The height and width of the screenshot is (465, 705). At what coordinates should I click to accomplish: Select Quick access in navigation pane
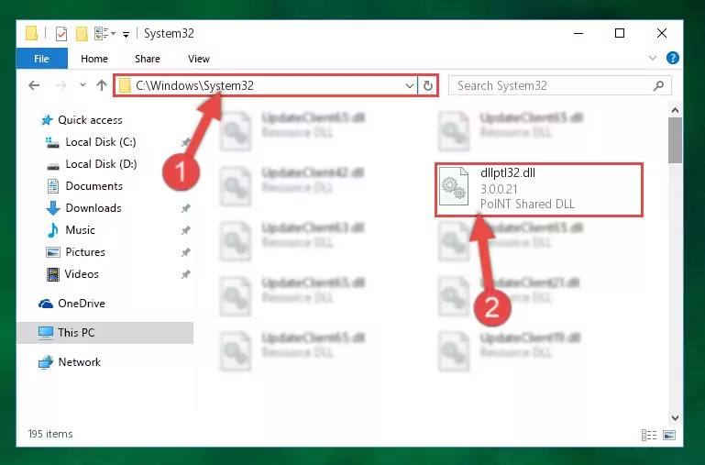tap(90, 120)
